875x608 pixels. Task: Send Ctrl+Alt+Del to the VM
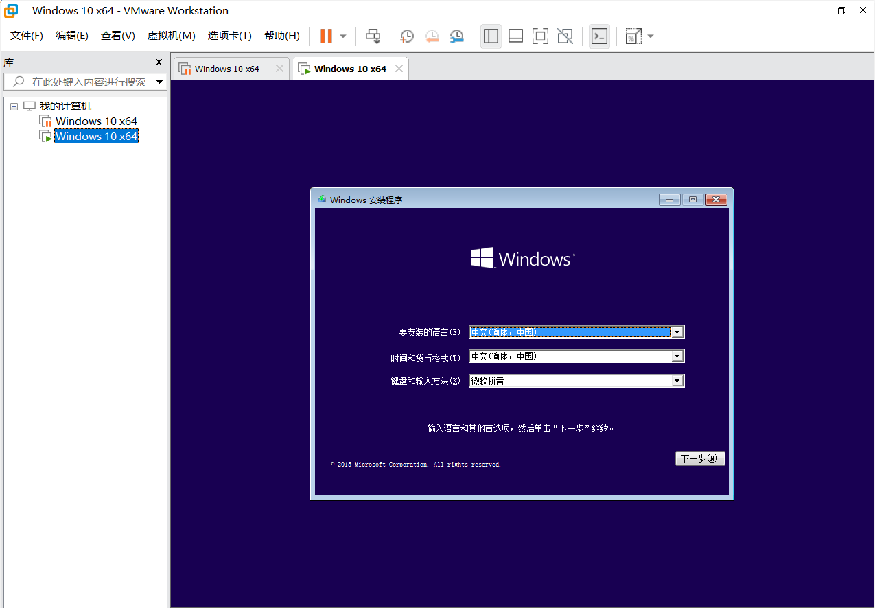pyautogui.click(x=373, y=36)
